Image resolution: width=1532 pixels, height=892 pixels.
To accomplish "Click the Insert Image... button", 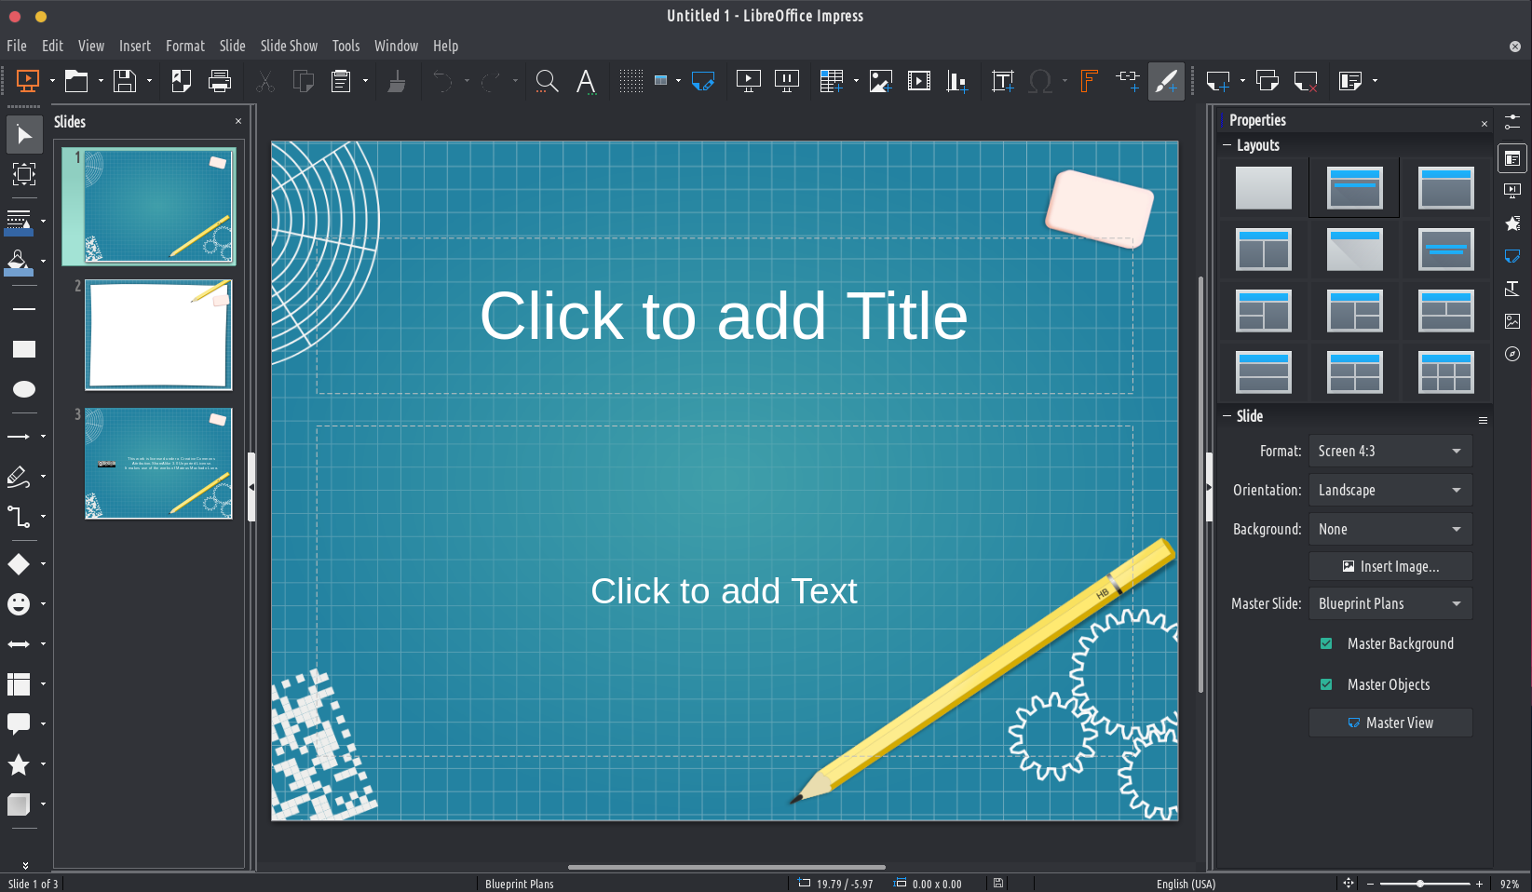I will 1390,566.
